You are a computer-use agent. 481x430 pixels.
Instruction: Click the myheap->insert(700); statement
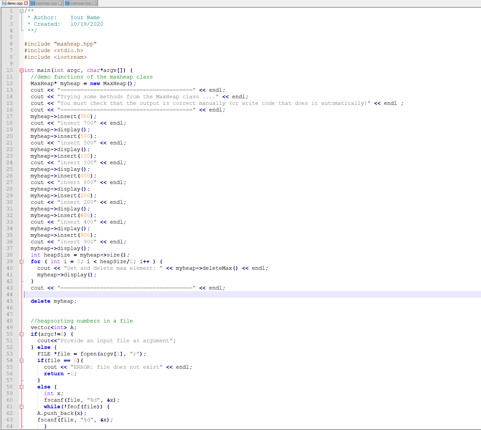[x=64, y=116]
